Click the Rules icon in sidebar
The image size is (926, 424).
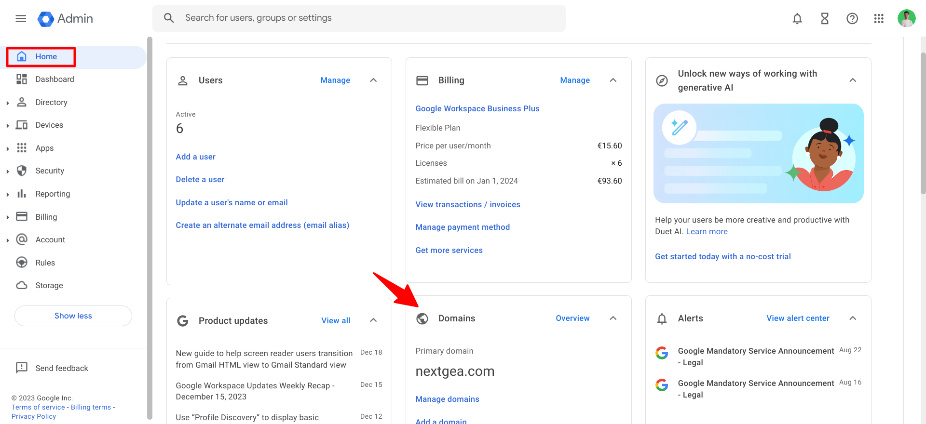pos(22,262)
